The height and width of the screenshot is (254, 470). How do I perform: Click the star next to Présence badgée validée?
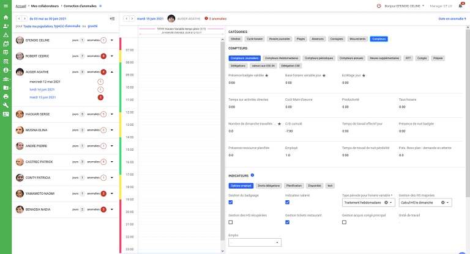click(x=267, y=75)
